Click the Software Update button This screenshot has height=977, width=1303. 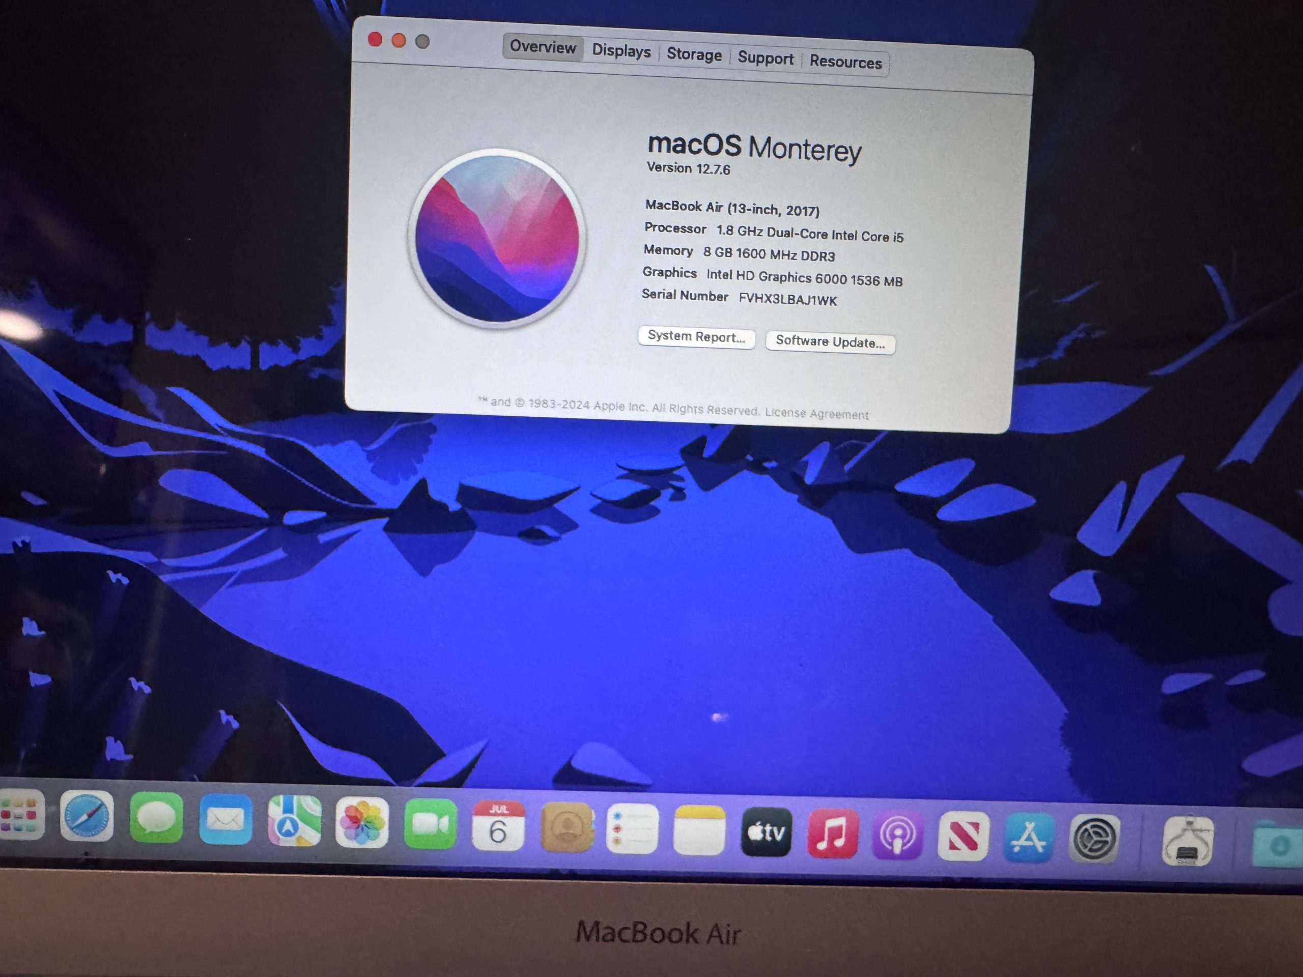click(x=830, y=341)
